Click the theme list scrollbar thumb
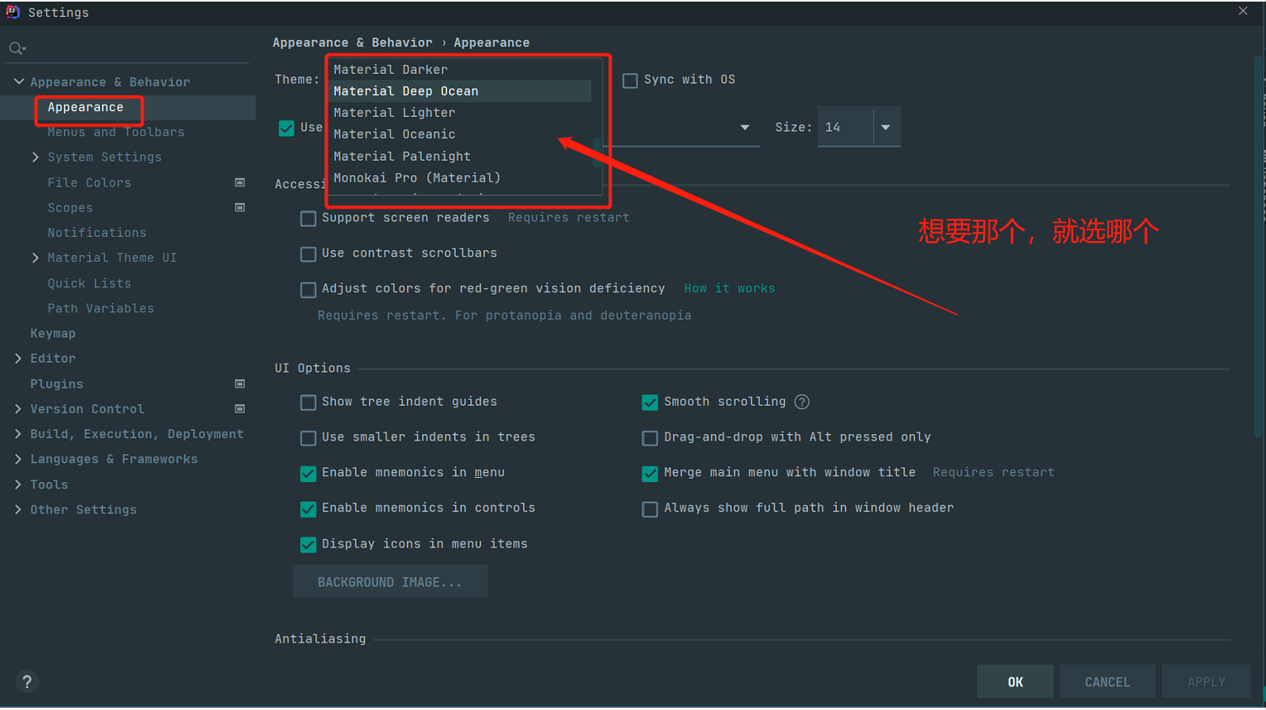This screenshot has width=1266, height=710. 597,152
